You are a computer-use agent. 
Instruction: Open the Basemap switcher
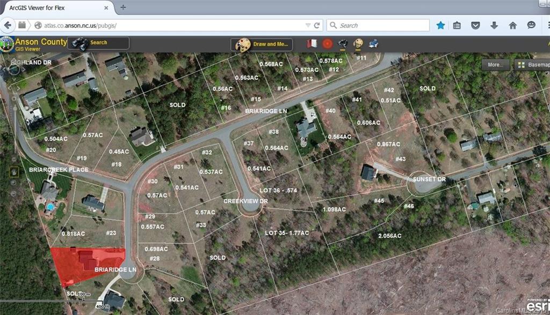point(532,65)
